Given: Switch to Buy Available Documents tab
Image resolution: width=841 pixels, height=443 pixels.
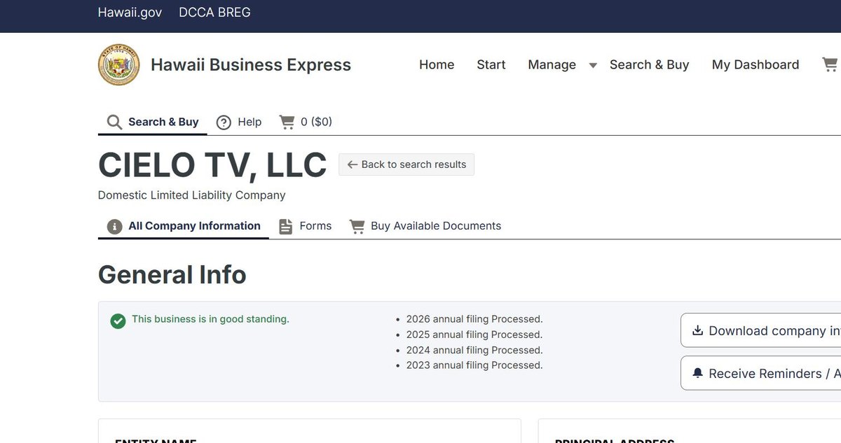Looking at the screenshot, I should point(425,226).
